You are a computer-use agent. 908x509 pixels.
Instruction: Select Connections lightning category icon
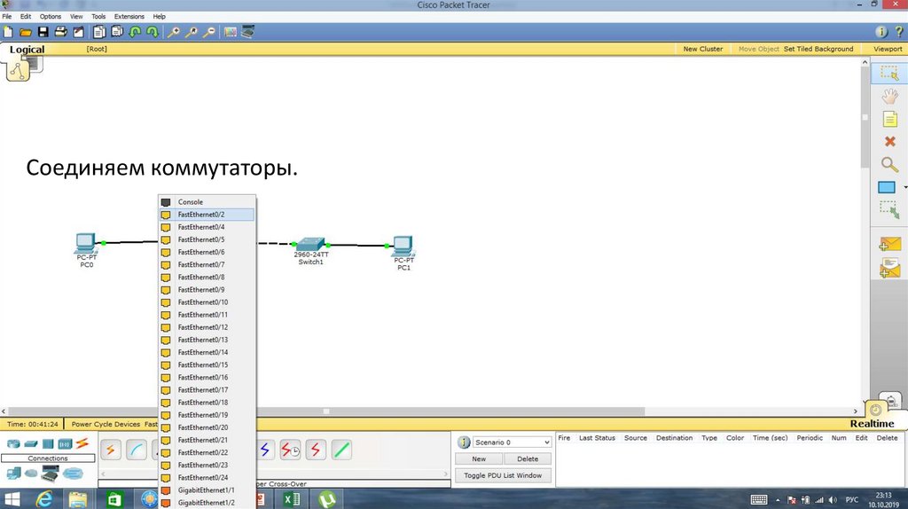(x=82, y=443)
